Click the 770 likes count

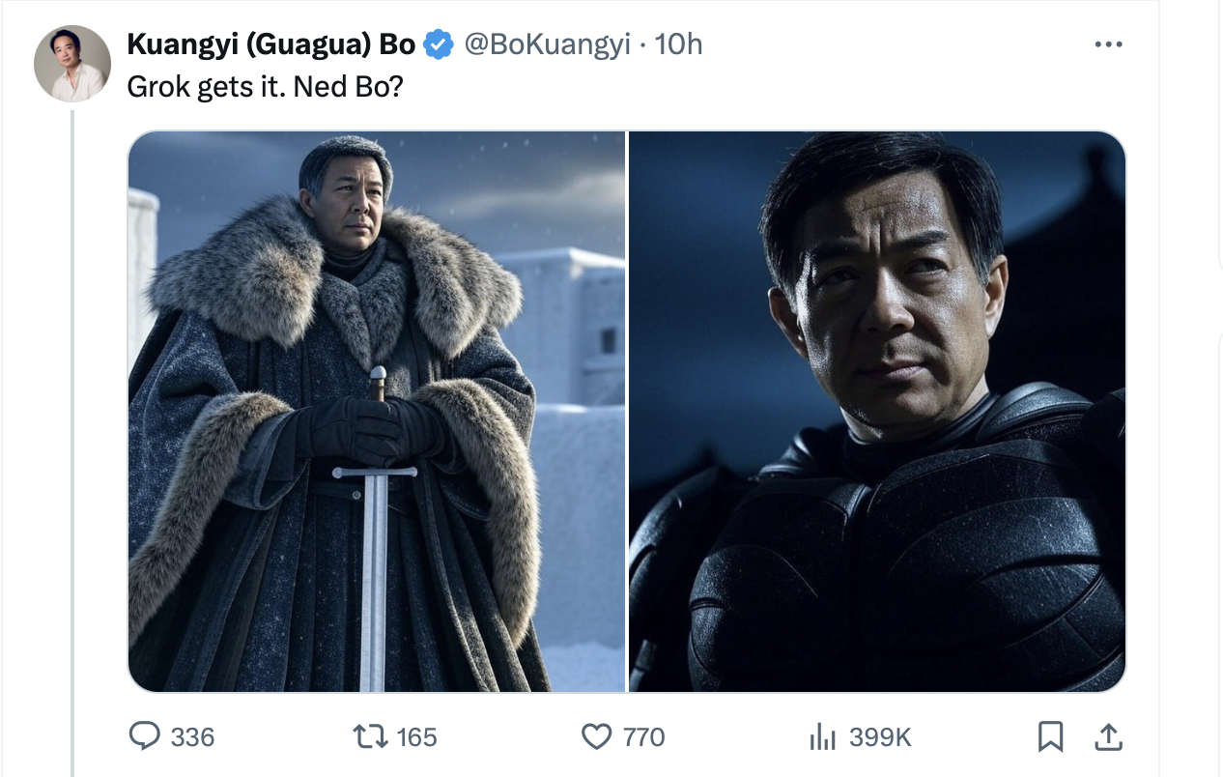pyautogui.click(x=644, y=737)
